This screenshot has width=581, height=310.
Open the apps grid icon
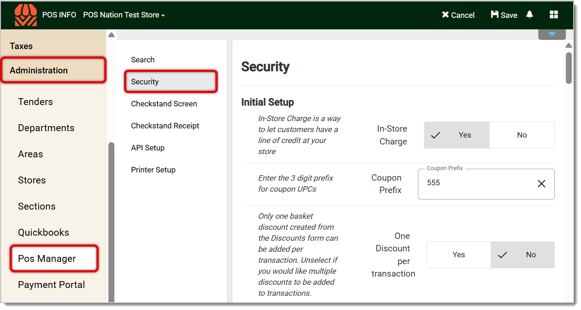(x=553, y=15)
